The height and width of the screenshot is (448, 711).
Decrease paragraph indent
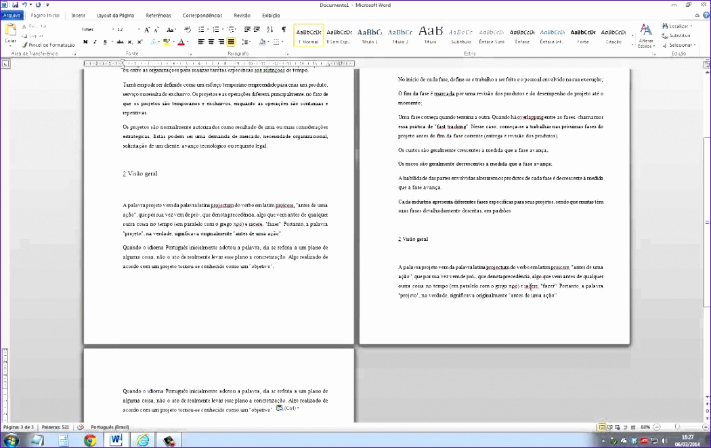247,30
